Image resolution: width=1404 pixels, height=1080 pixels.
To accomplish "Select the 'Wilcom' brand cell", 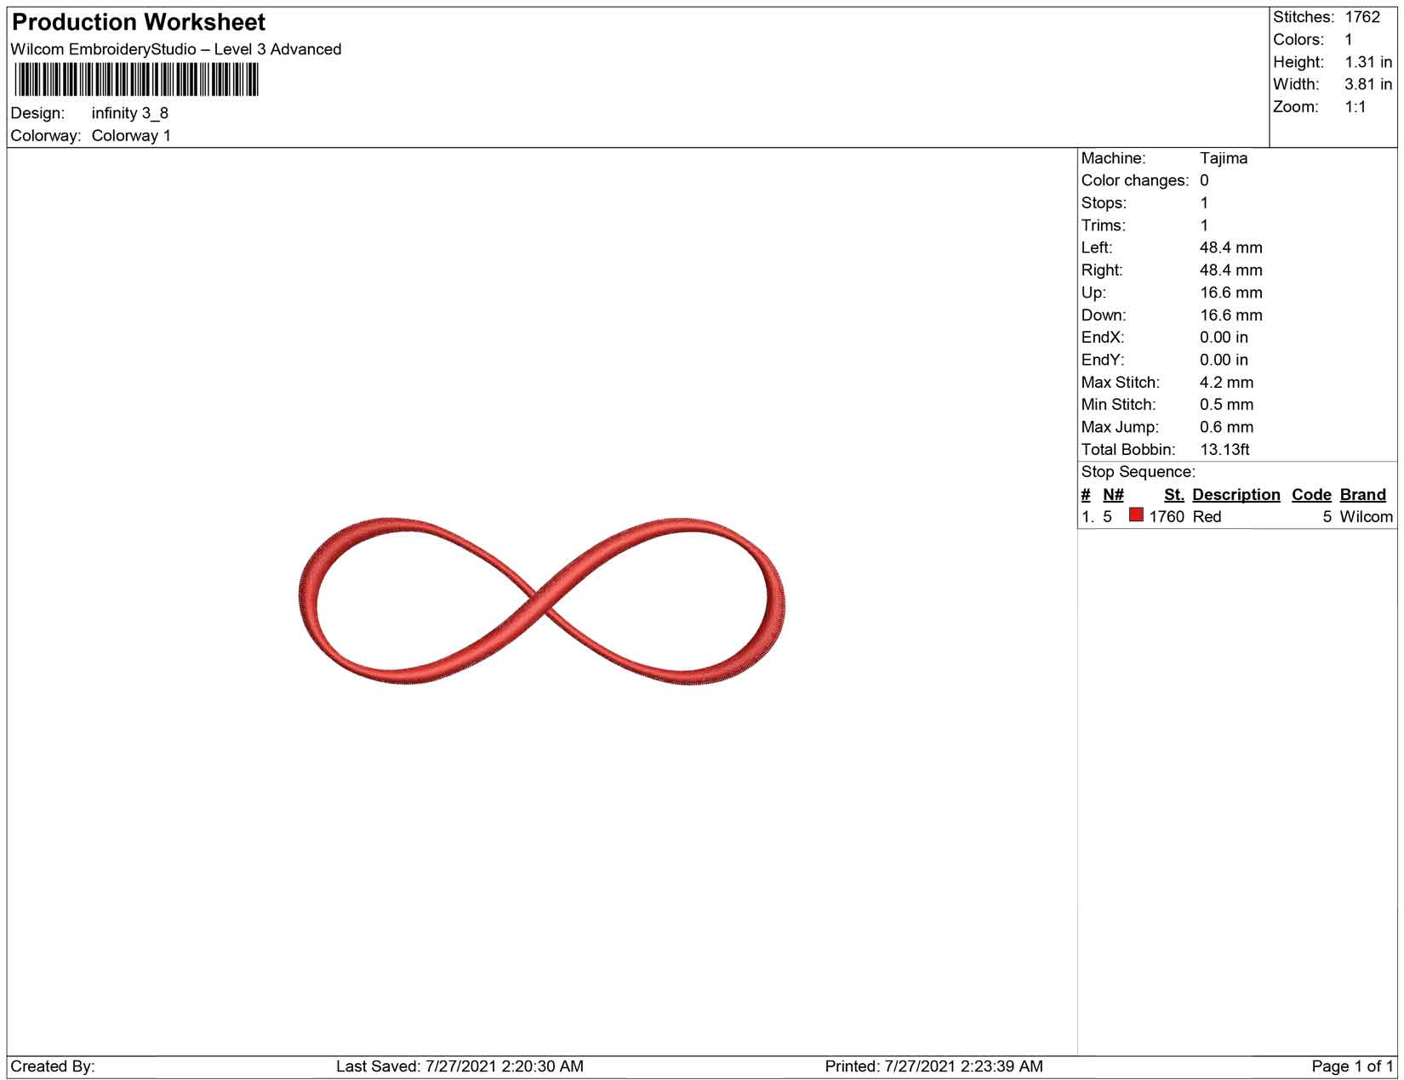I will (1366, 517).
